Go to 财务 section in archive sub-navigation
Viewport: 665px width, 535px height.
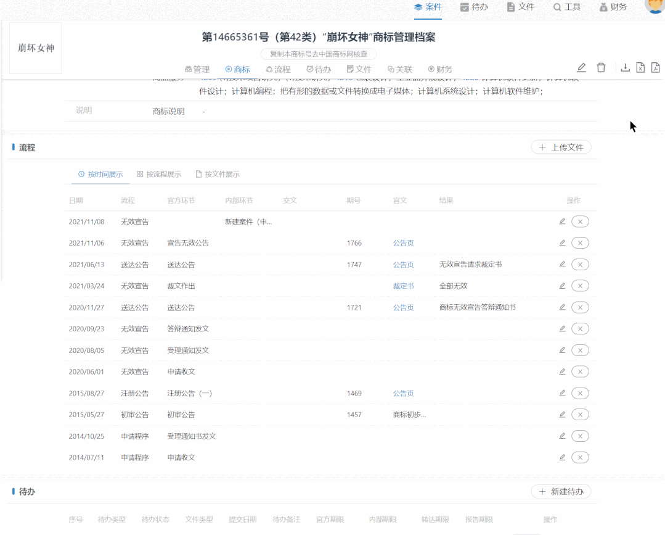[x=440, y=69]
